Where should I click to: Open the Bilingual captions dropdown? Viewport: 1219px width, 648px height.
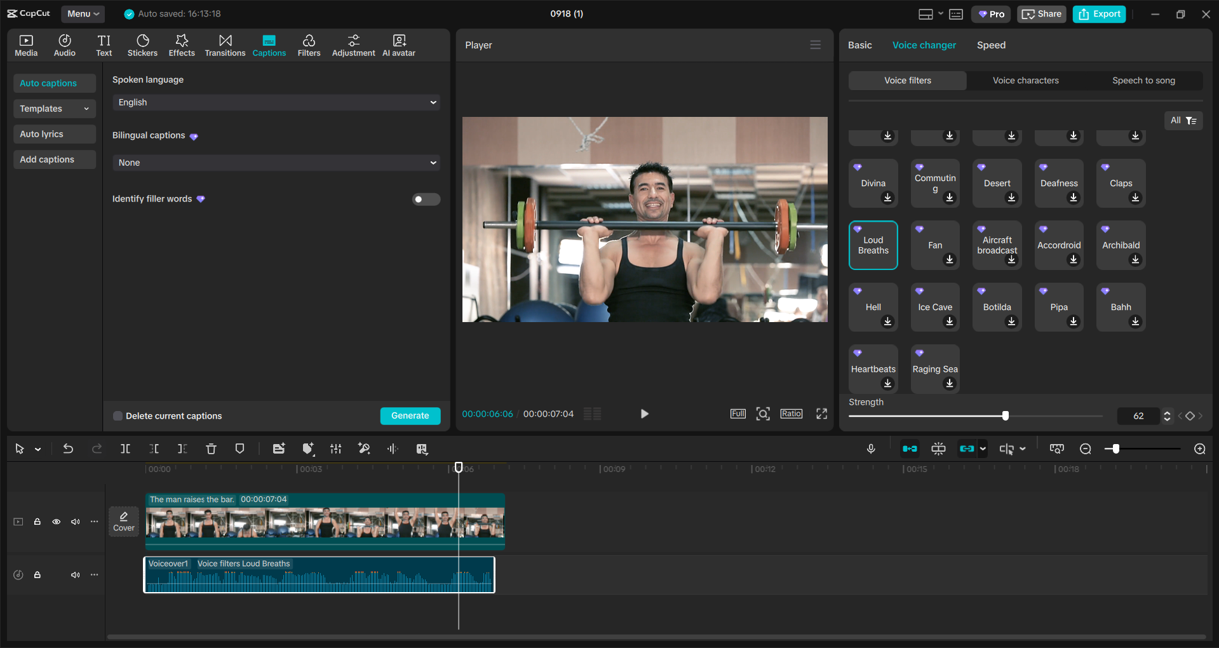coord(276,163)
